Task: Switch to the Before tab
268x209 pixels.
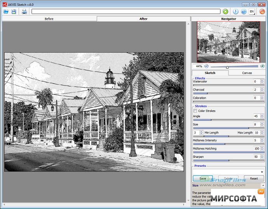Action: pyautogui.click(x=49, y=19)
